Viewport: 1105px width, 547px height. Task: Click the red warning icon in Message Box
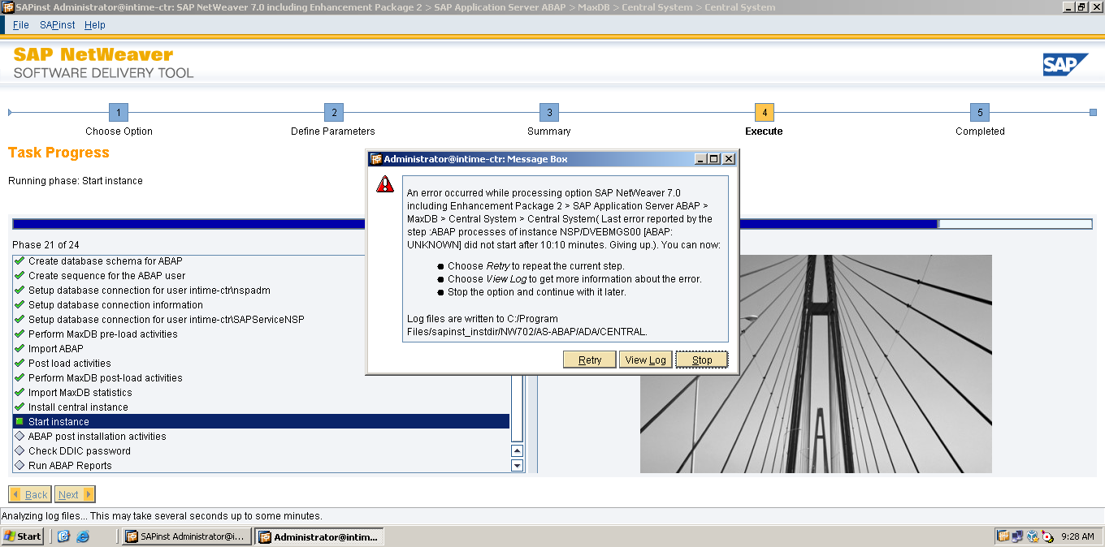click(384, 185)
